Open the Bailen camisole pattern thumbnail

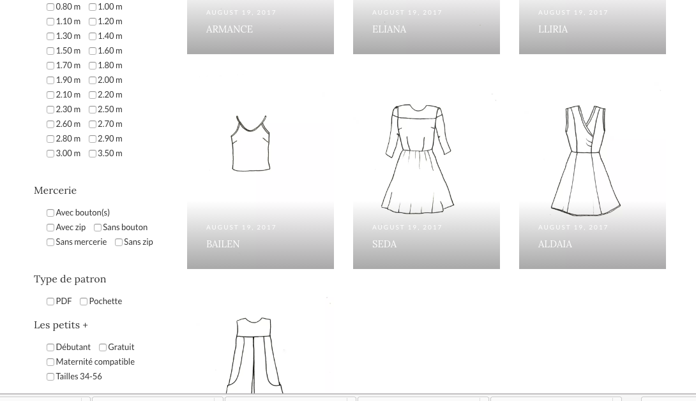tap(251, 143)
